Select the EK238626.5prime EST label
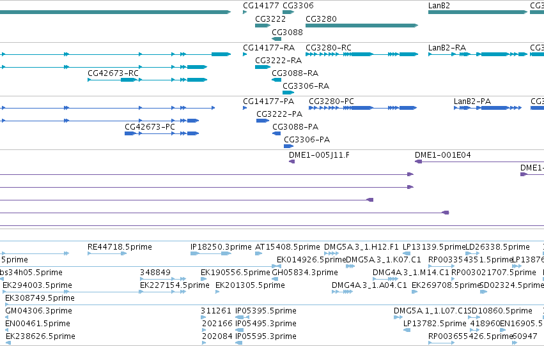This screenshot has width=544, height=346. (40, 336)
